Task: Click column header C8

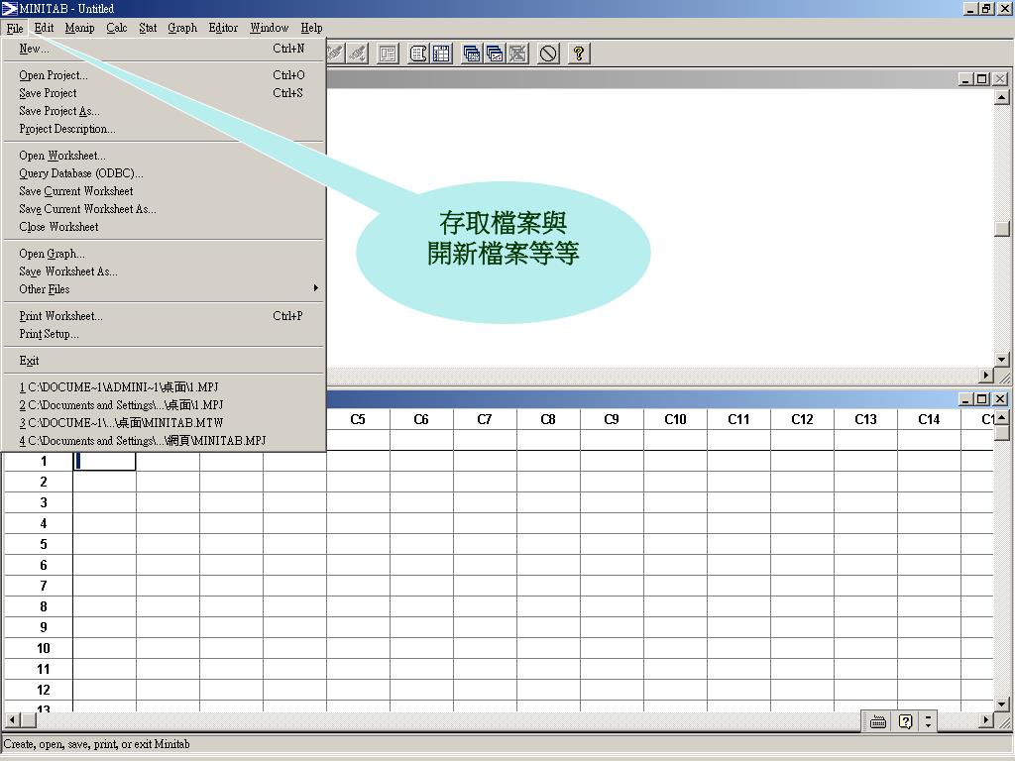Action: tap(548, 419)
